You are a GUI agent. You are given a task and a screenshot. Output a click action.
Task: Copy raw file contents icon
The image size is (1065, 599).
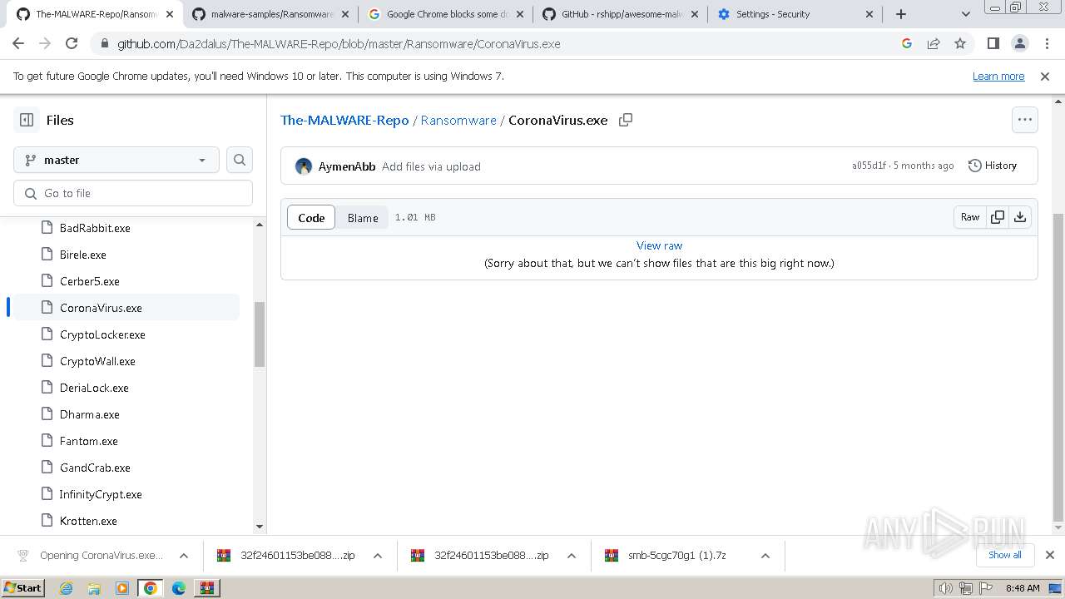click(x=998, y=217)
